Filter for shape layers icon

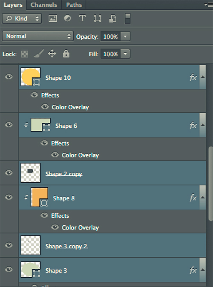98,18
